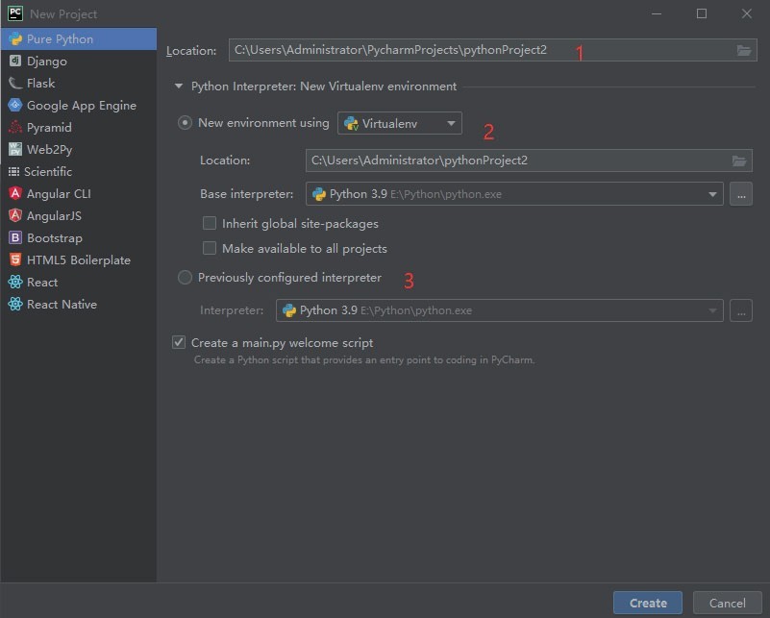Click the Web2Py icon
The height and width of the screenshot is (618, 770).
(x=15, y=149)
